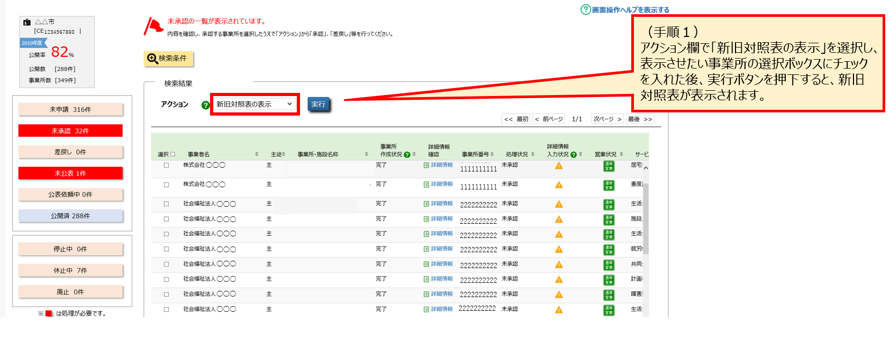Screen dimensions: 890x343
Task: Click green 営業状況 icon in 就労 row
Action: click(x=609, y=250)
